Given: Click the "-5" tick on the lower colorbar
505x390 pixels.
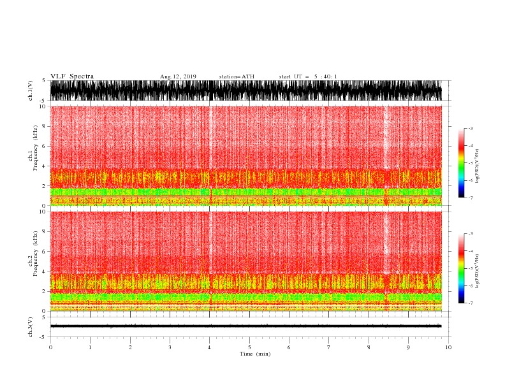Looking at the screenshot, I should click(x=470, y=268).
